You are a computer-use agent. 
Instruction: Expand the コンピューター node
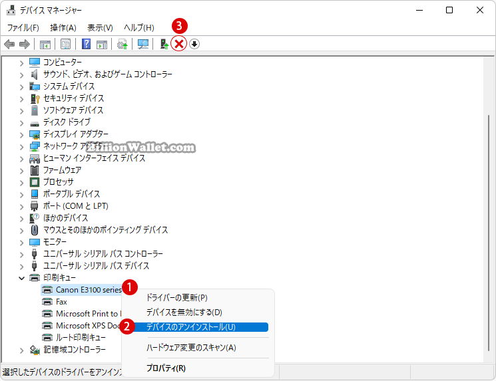pos(21,63)
